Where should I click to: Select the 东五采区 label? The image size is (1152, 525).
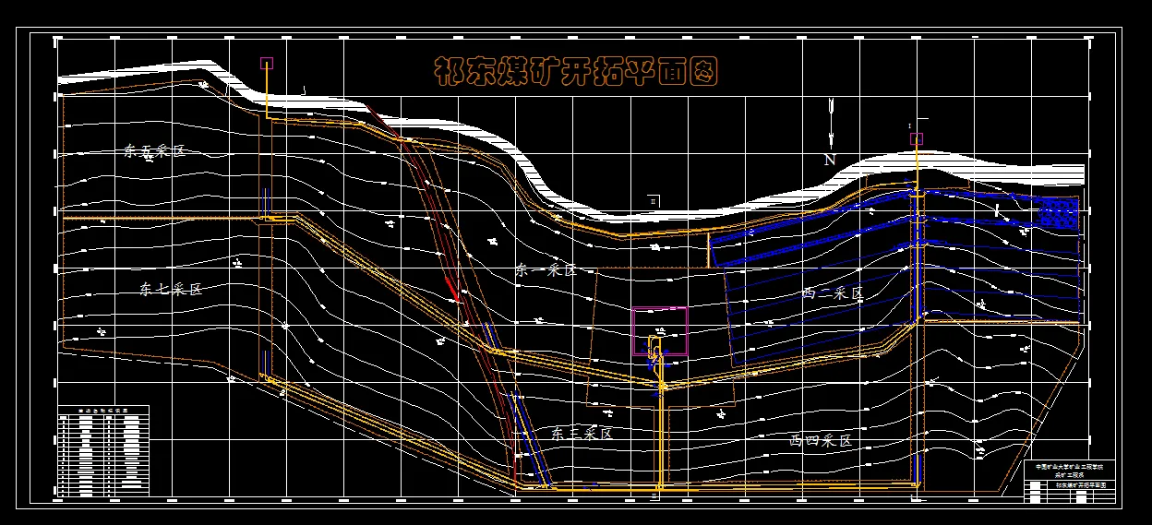click(x=154, y=150)
